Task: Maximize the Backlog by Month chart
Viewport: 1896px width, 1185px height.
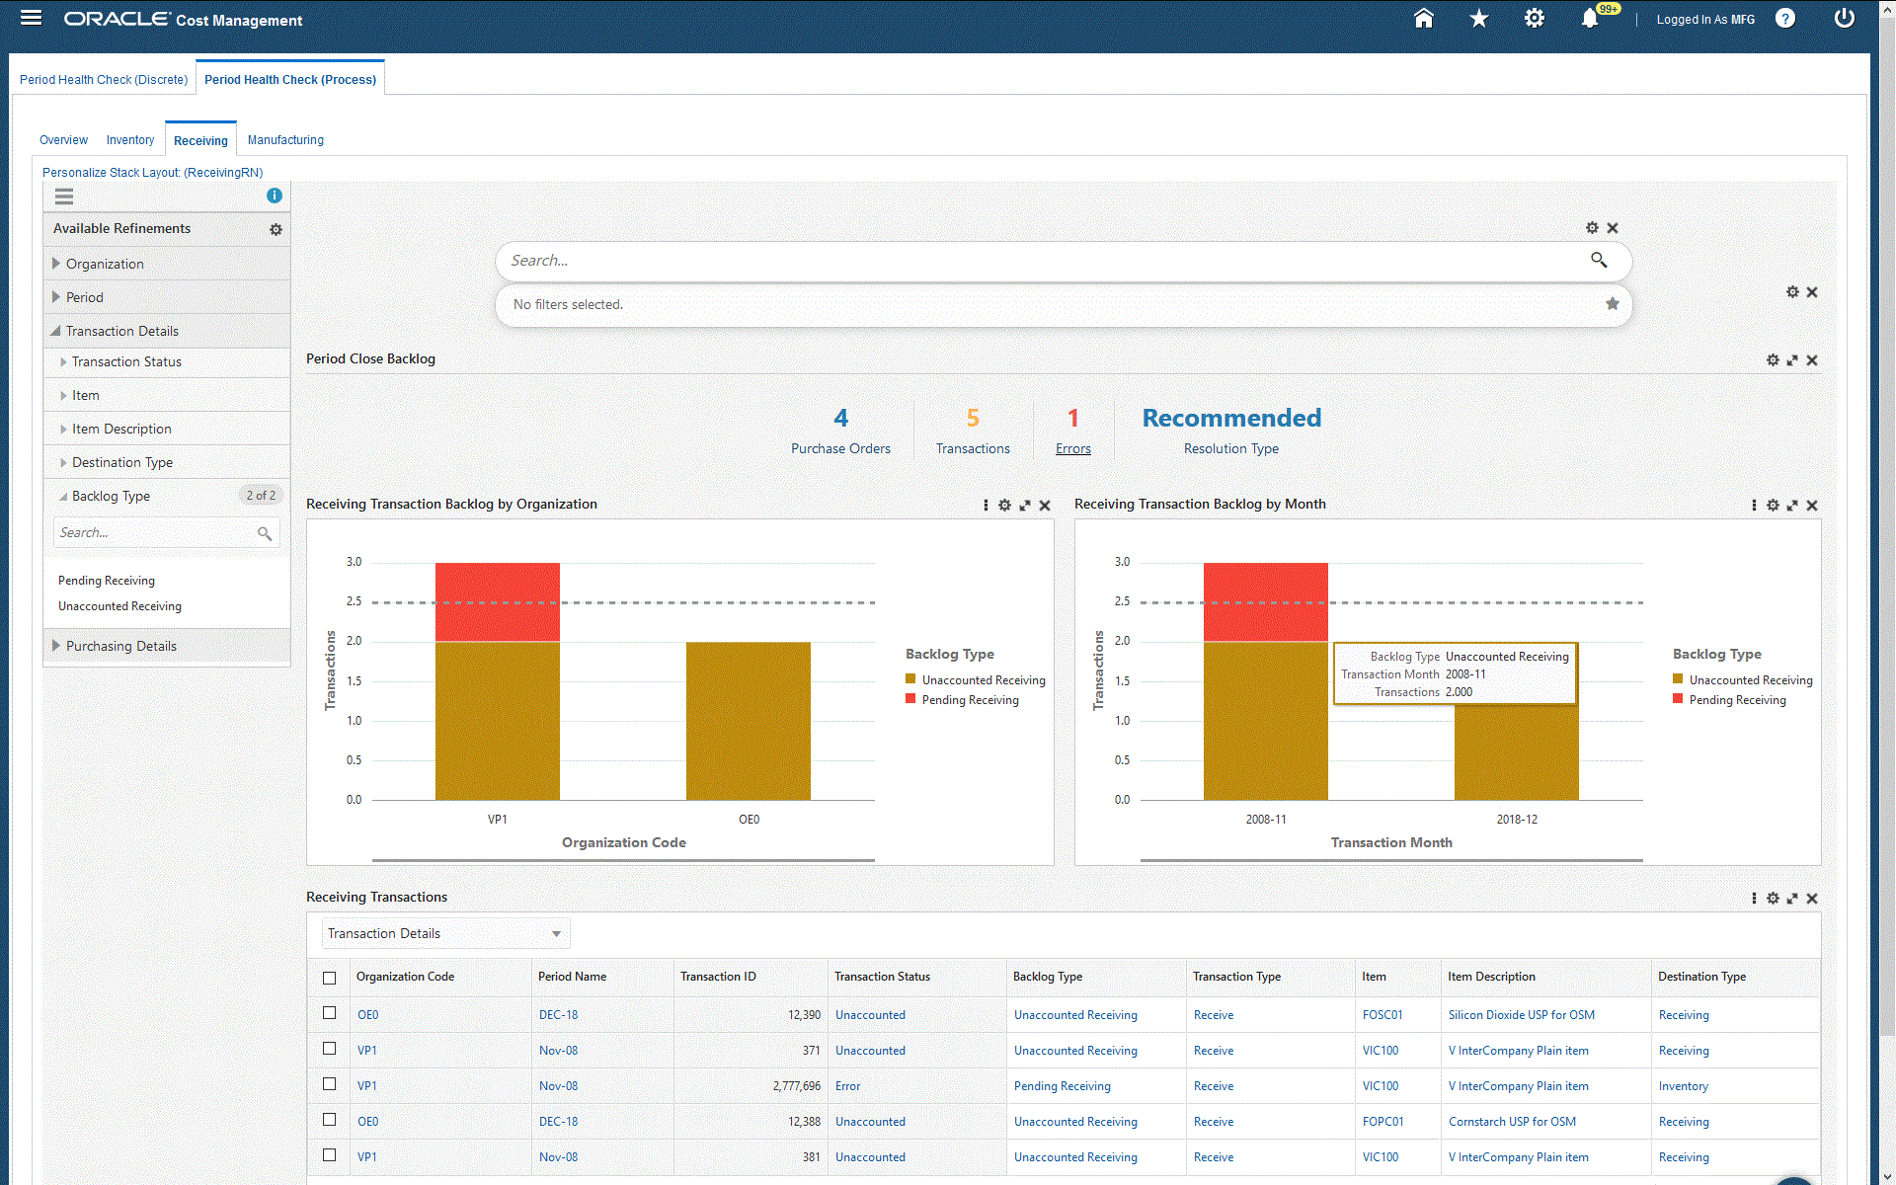Action: coord(1792,506)
